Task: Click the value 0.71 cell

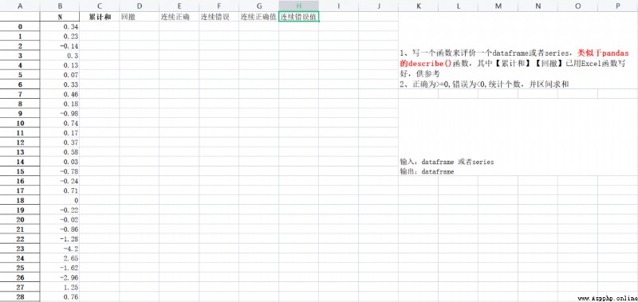Action: pos(60,190)
